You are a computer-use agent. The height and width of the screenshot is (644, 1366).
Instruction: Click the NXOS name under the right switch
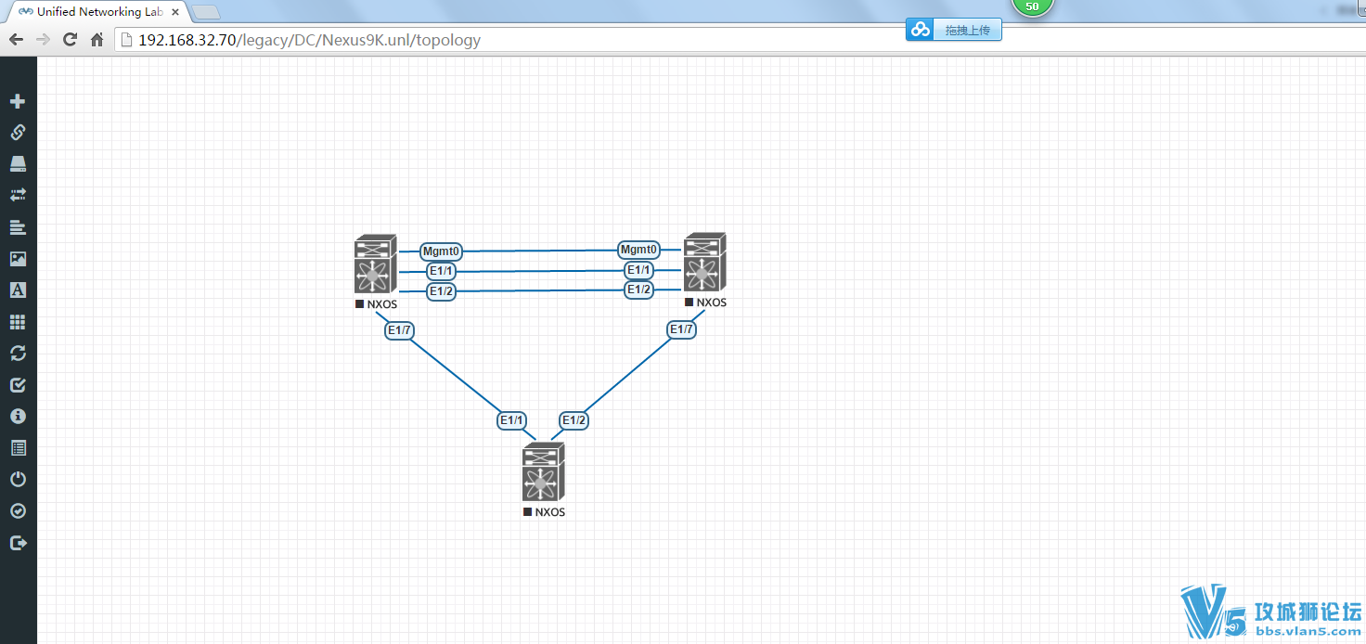pos(711,303)
